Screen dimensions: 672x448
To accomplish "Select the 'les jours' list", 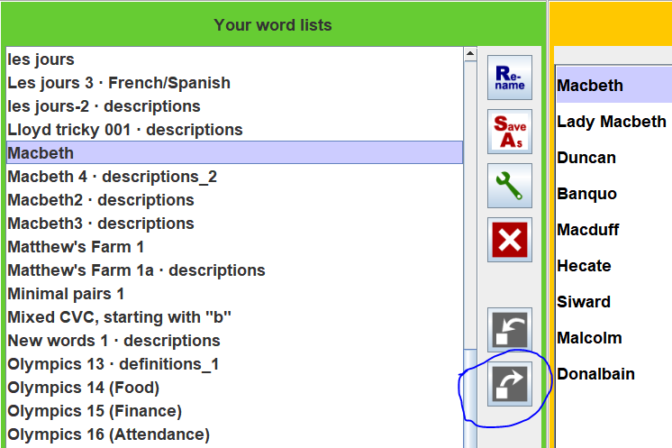I will tap(235, 59).
